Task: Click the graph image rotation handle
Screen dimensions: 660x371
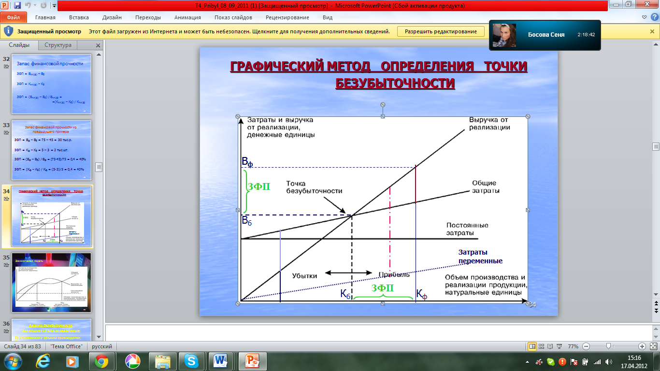Action: [x=383, y=105]
